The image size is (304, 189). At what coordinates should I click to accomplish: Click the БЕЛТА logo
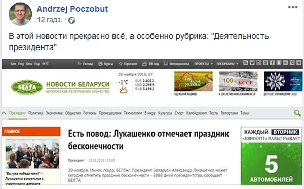pyautogui.click(x=27, y=87)
